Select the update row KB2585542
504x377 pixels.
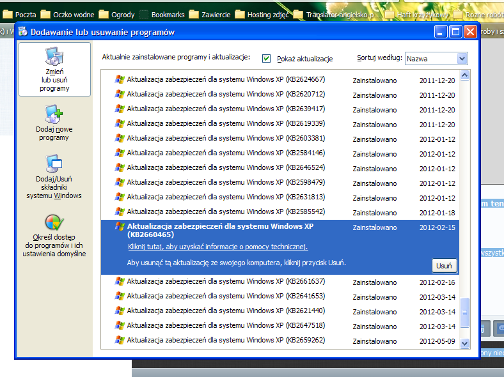coord(280,212)
